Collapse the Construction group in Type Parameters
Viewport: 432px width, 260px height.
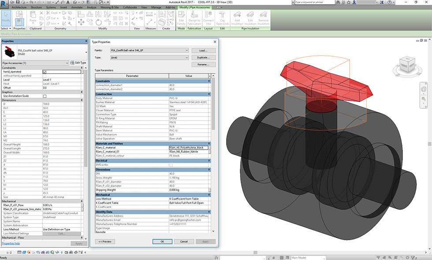(x=209, y=94)
